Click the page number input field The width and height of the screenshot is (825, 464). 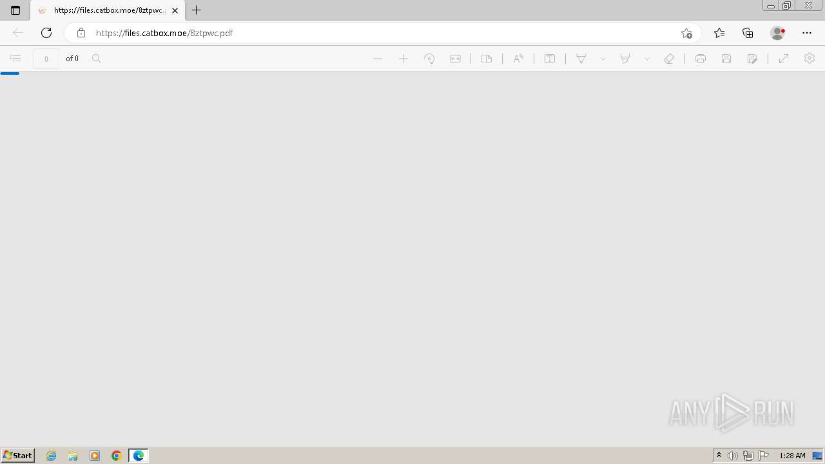(46, 59)
